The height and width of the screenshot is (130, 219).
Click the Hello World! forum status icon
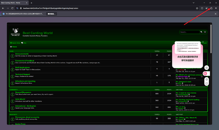coord(12,101)
